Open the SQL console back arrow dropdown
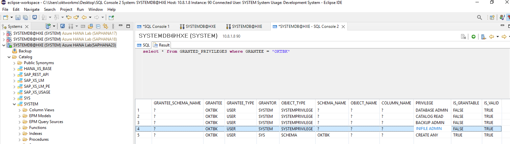Viewport: 510px width, 144px height. click(x=498, y=37)
